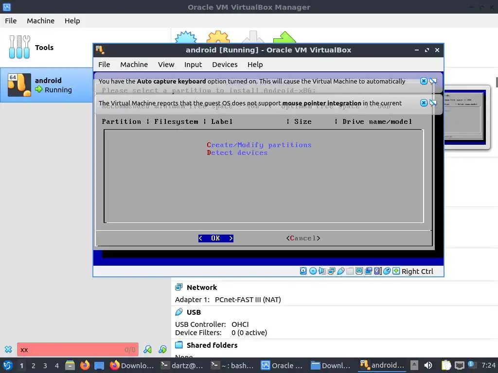Viewport: 498px width, 373px height.
Task: Switch to workspace 2
Action: coord(34,365)
